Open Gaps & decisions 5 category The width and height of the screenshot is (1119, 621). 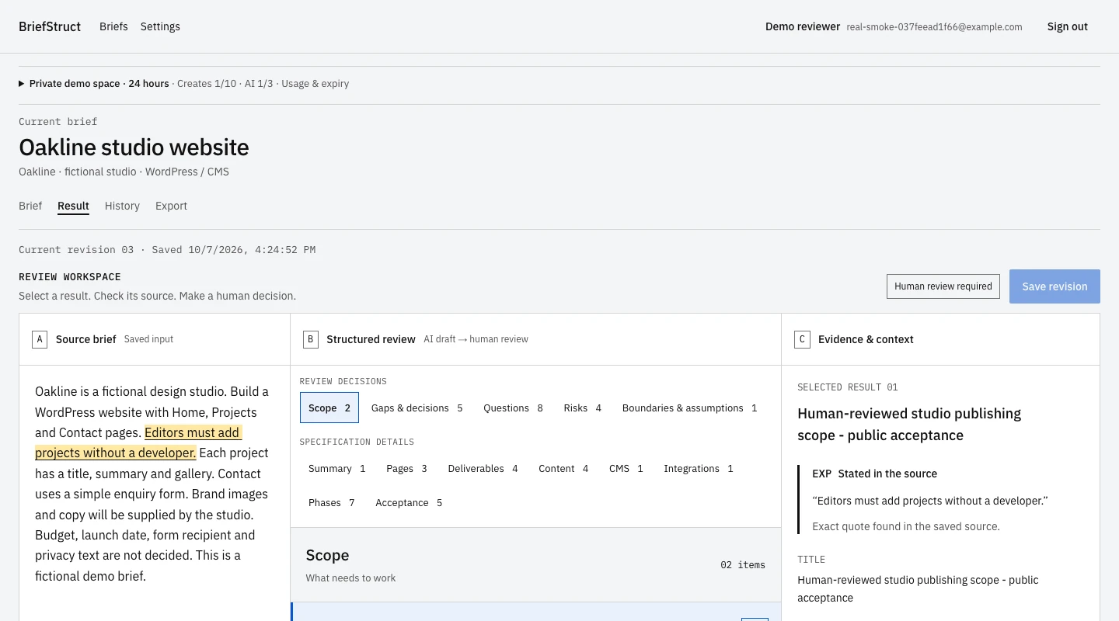click(417, 408)
